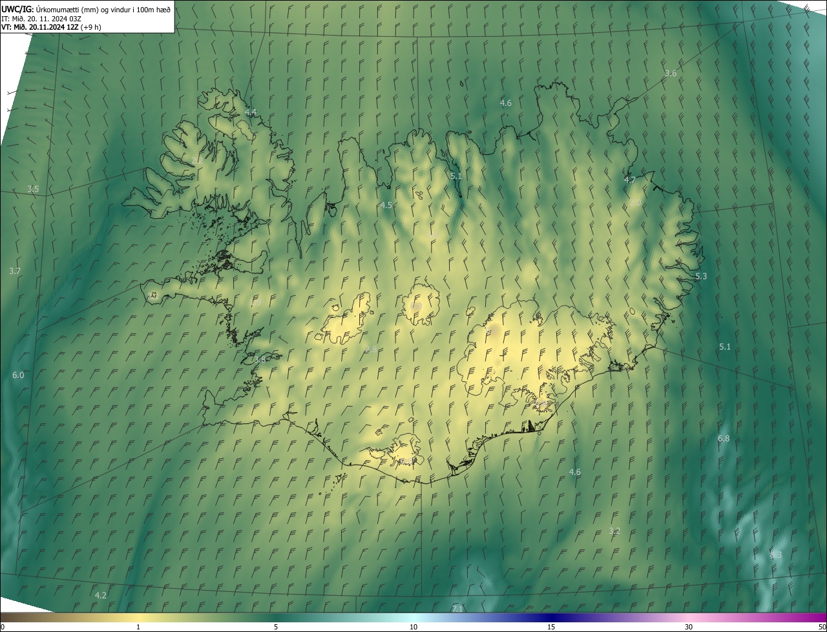Click the 4.2 value label on the map
827x632 pixels.
point(101,595)
